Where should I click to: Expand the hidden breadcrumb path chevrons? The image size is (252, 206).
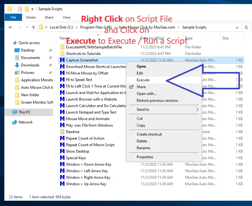click(46, 27)
